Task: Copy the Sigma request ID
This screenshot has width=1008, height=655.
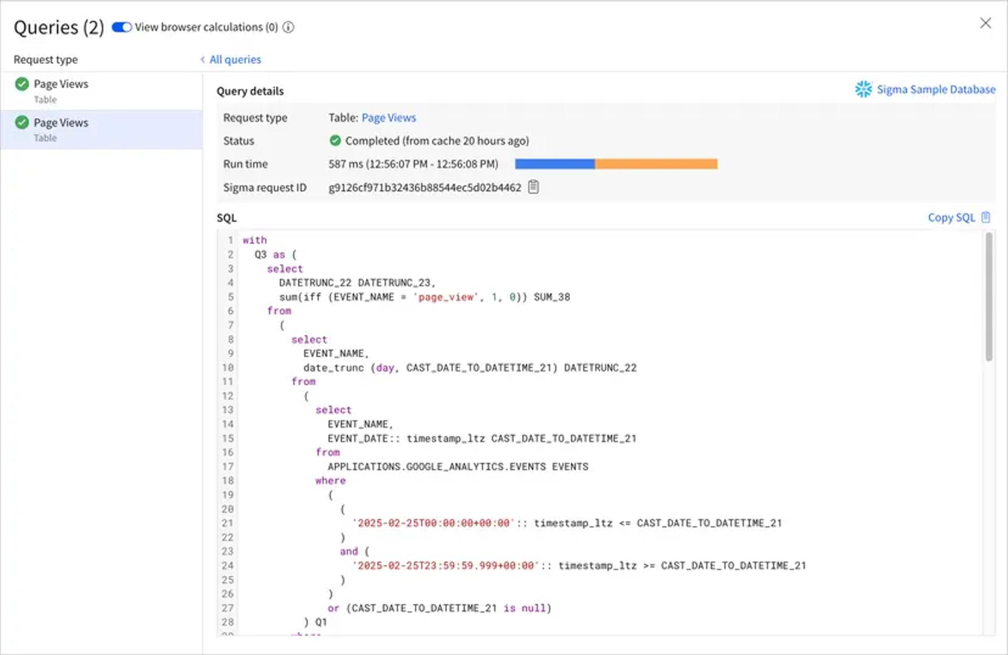Action: [533, 187]
